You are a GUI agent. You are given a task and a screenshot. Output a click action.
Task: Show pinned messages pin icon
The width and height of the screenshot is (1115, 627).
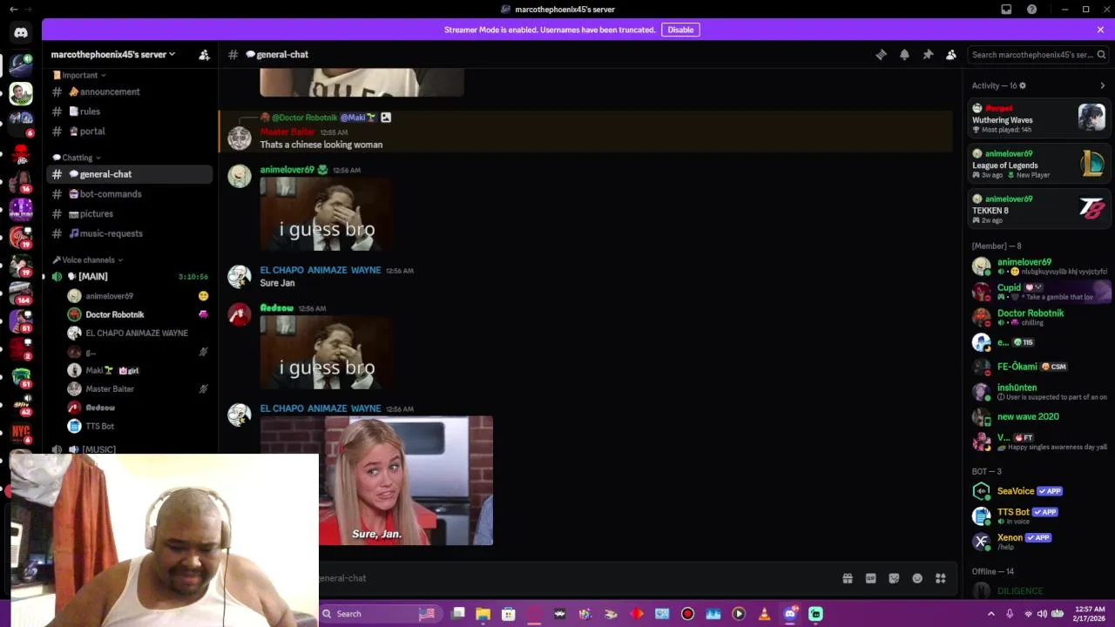tap(928, 55)
